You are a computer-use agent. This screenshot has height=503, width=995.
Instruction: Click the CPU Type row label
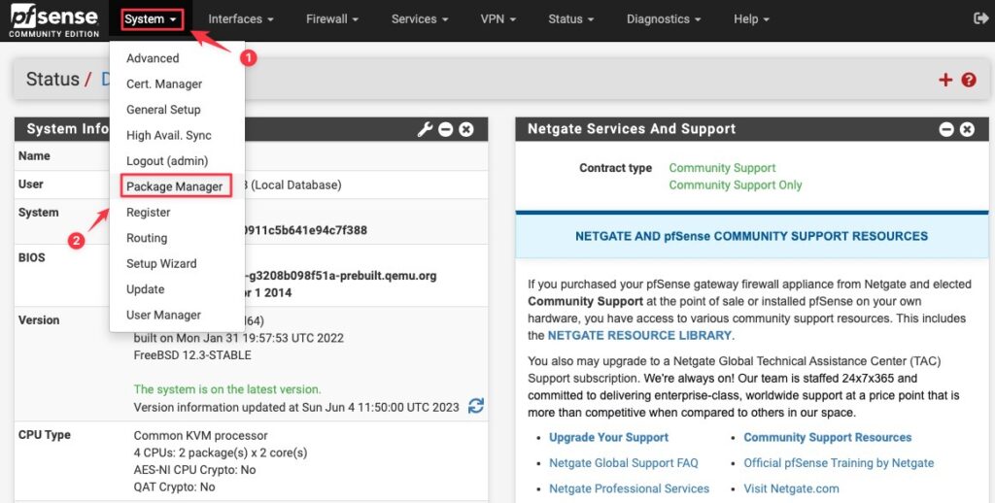(x=45, y=435)
